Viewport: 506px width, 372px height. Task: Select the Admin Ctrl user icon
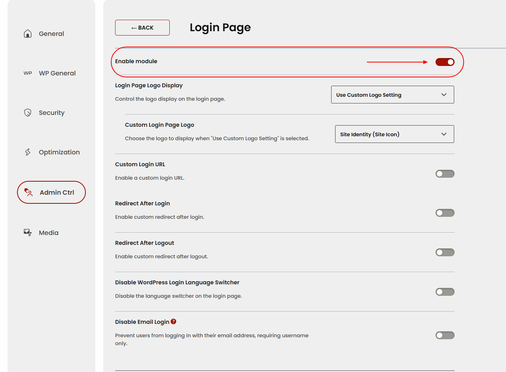(x=28, y=192)
